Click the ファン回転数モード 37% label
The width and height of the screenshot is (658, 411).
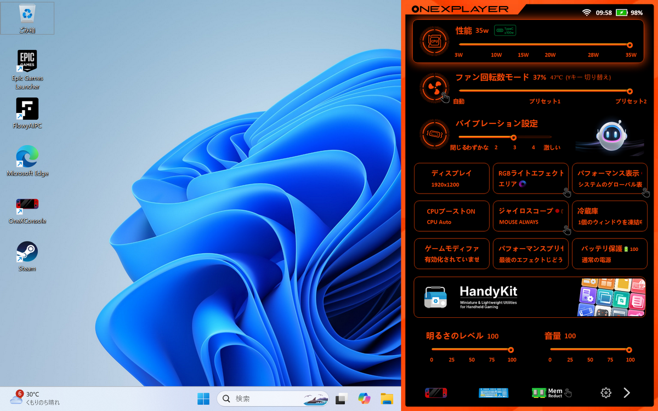tap(501, 77)
